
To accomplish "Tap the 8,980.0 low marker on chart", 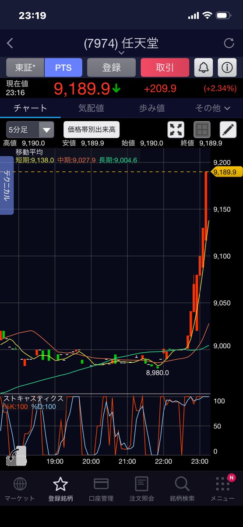I will pyautogui.click(x=157, y=372).
